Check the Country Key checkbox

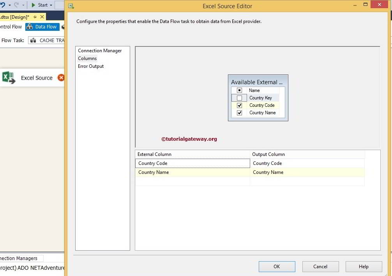click(x=239, y=98)
